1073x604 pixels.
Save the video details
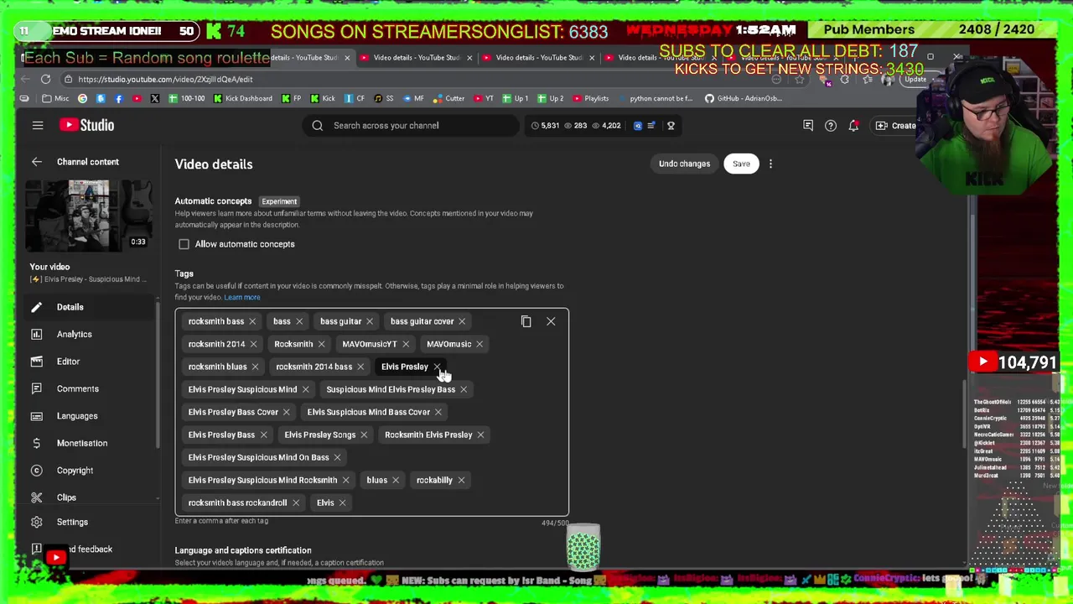tap(741, 164)
